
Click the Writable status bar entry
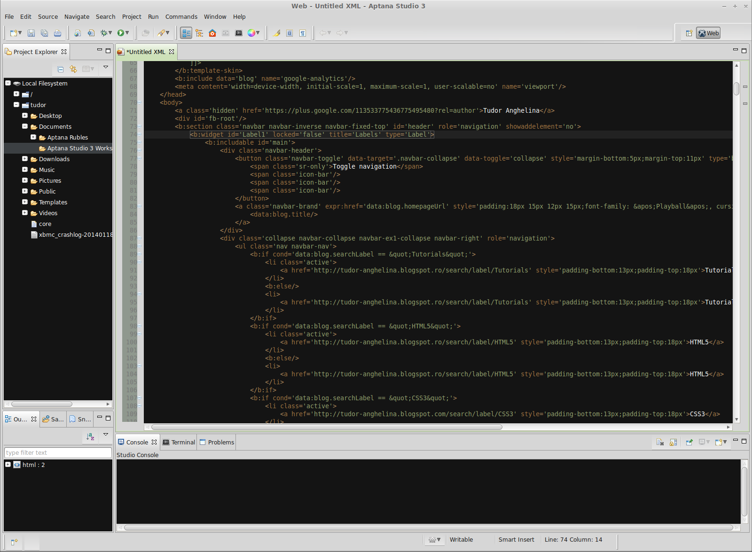click(x=461, y=539)
